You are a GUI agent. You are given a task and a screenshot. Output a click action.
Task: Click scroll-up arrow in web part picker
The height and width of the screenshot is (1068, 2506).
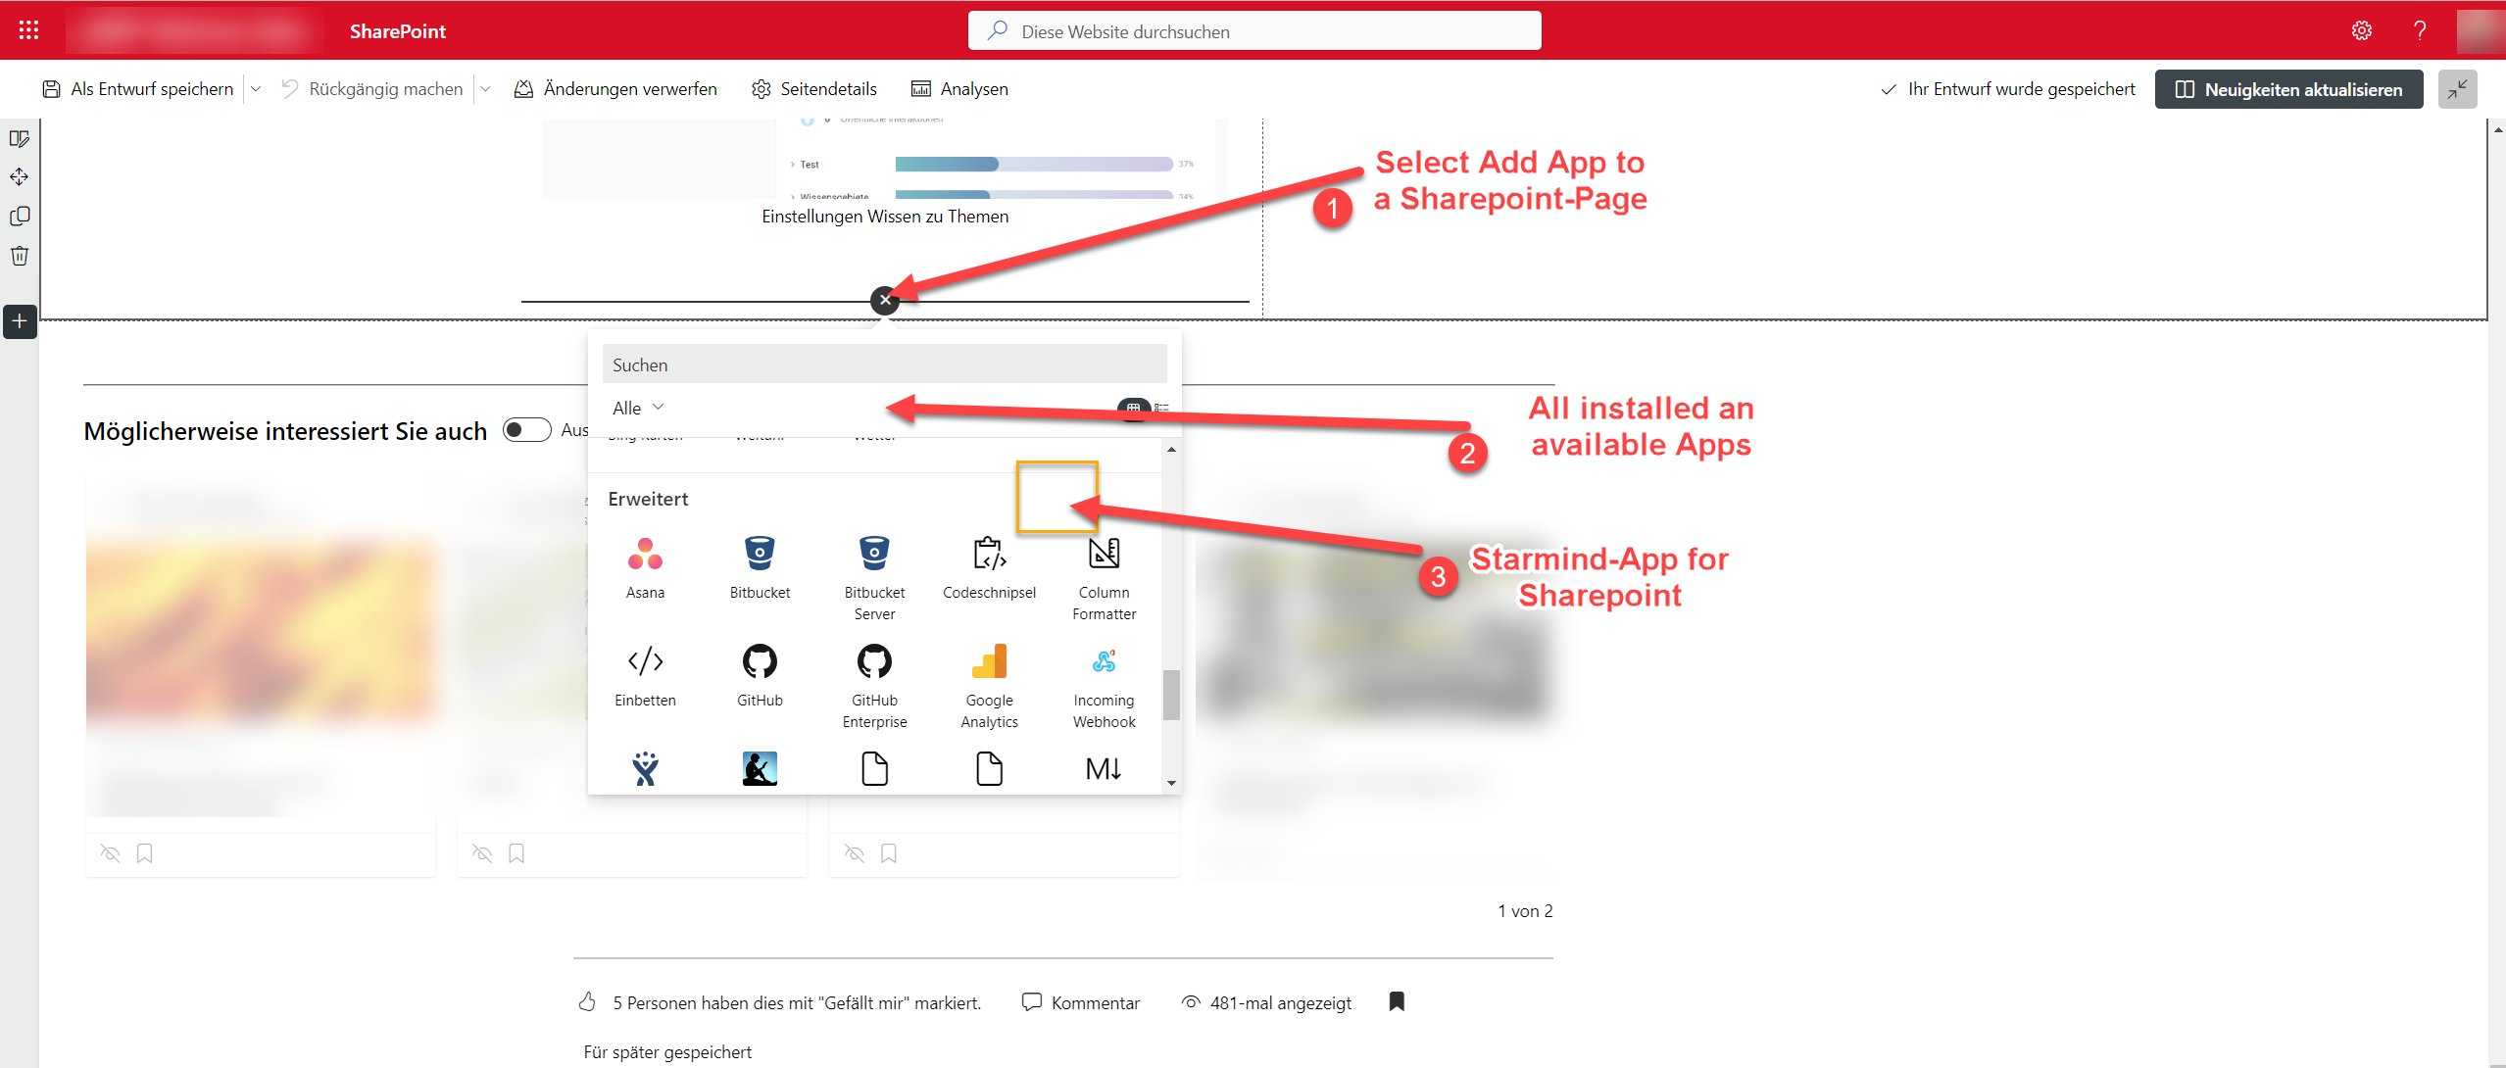pos(1171,450)
